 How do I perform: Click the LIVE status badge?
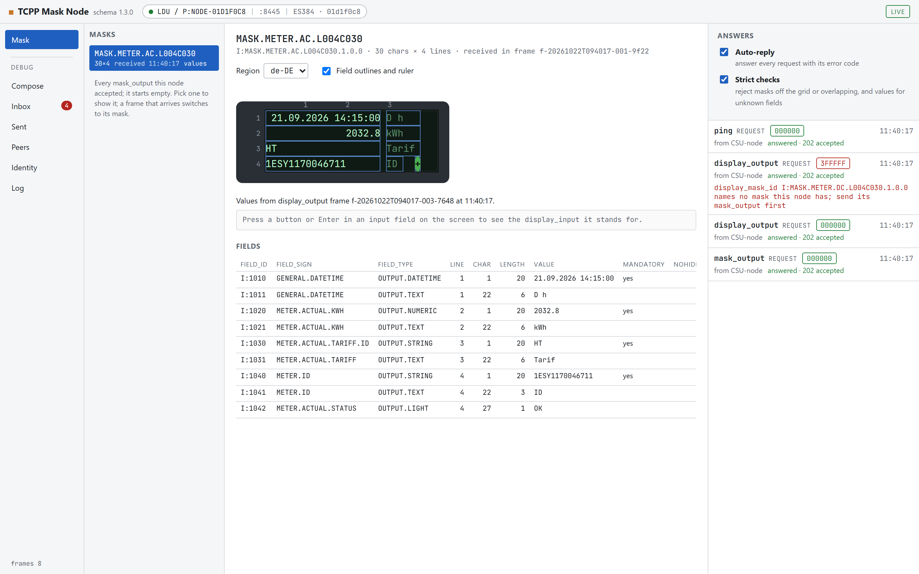pos(898,12)
